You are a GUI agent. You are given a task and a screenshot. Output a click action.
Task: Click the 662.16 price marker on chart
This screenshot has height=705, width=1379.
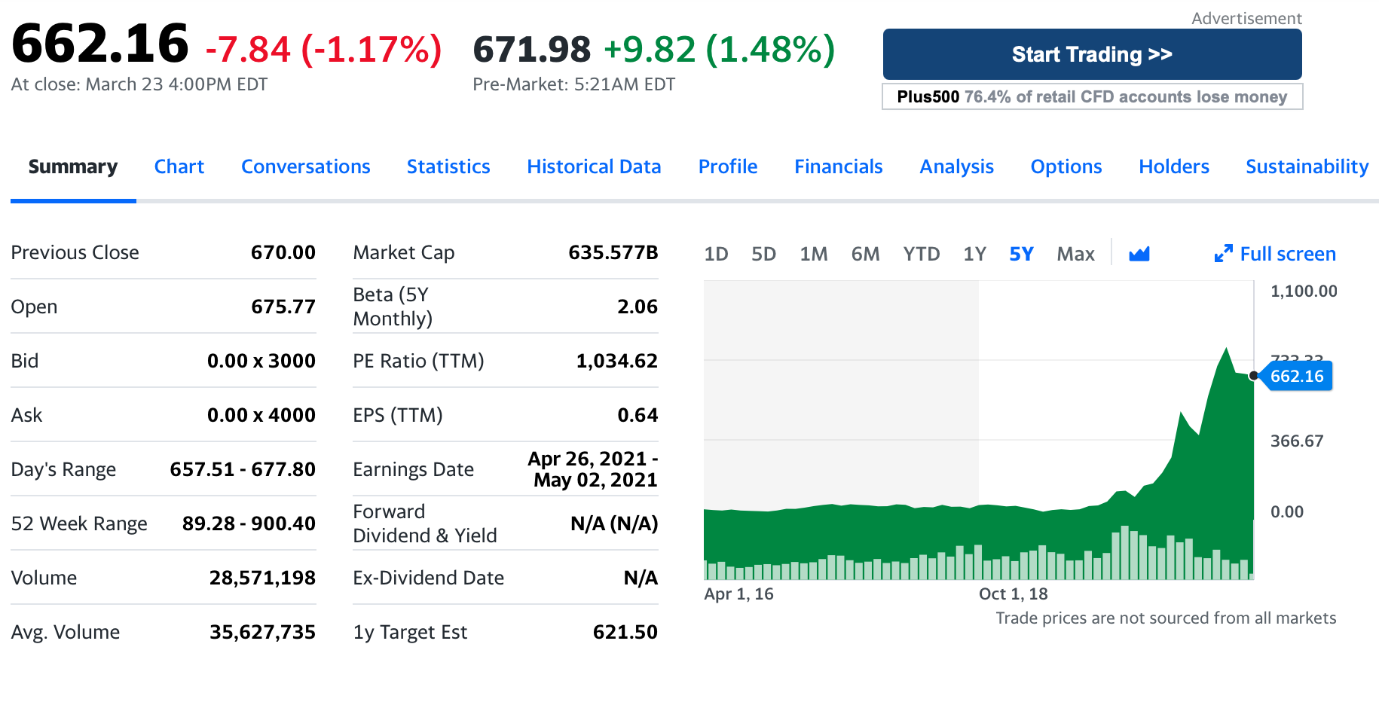[x=1297, y=376]
